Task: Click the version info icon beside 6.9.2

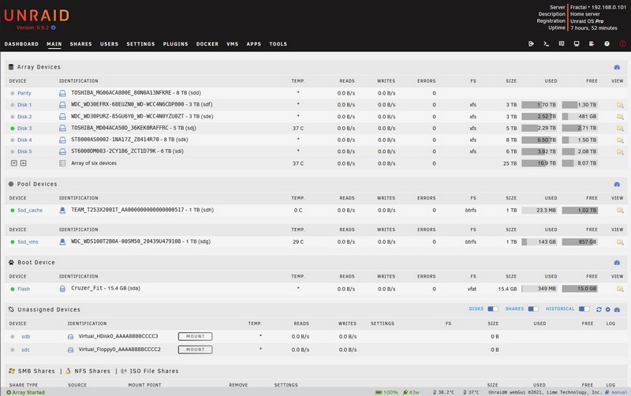Action: pyautogui.click(x=53, y=28)
